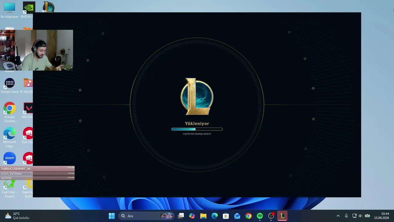Open Task View from the taskbar

click(181, 216)
